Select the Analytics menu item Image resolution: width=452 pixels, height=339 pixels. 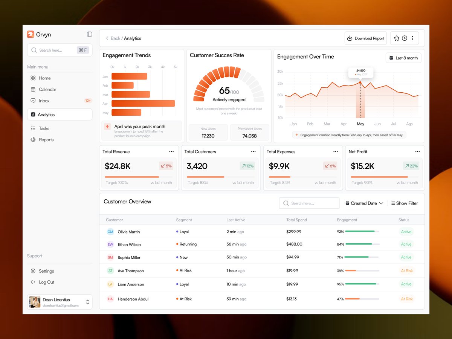pyautogui.click(x=60, y=115)
